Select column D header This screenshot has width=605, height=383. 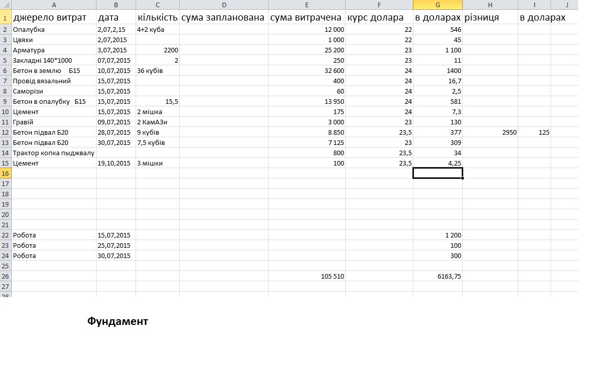(x=224, y=5)
